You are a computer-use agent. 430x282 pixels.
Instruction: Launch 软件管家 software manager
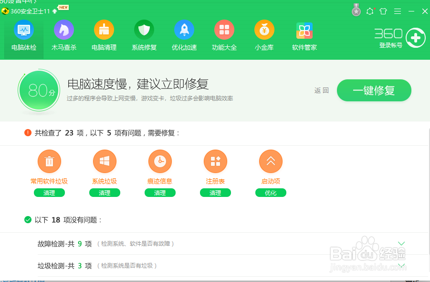(x=304, y=36)
